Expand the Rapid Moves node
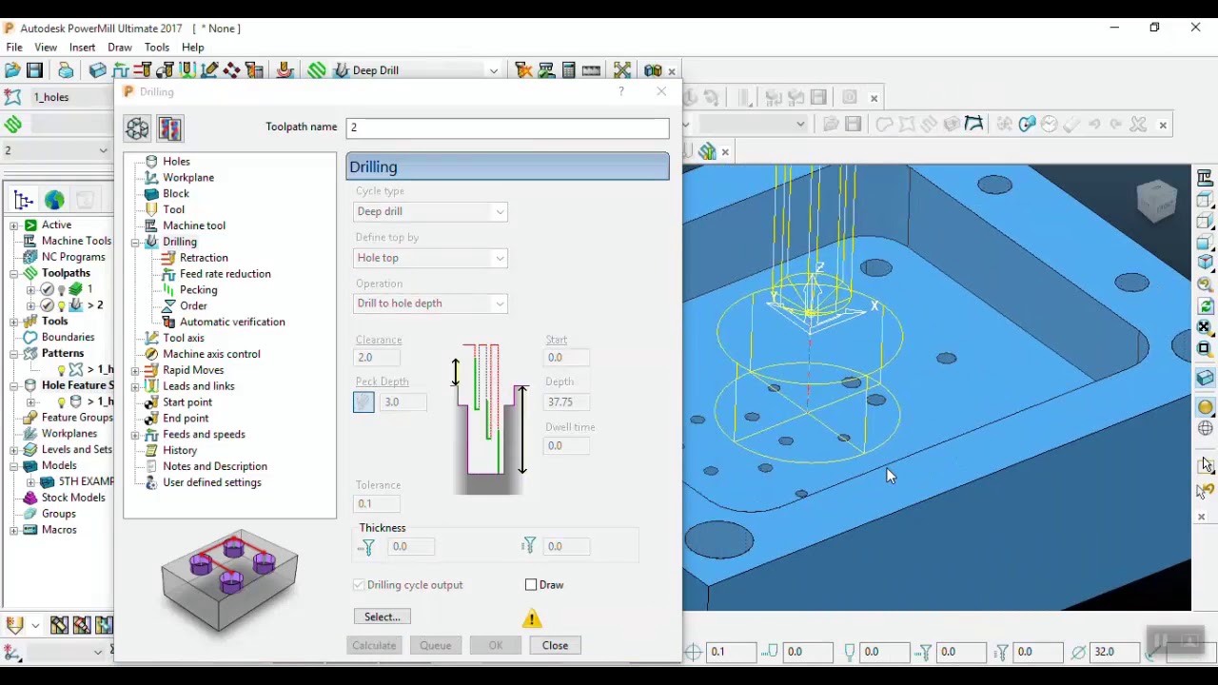The width and height of the screenshot is (1218, 685). pyautogui.click(x=135, y=370)
